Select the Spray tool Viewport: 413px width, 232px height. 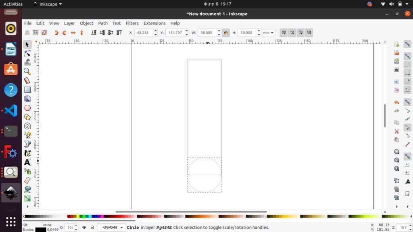click(27, 171)
